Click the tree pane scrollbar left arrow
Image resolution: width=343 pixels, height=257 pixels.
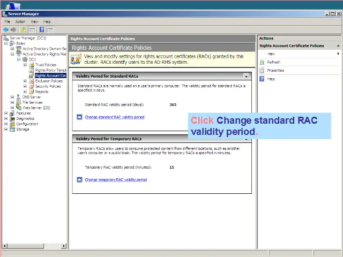click(x=5, y=246)
